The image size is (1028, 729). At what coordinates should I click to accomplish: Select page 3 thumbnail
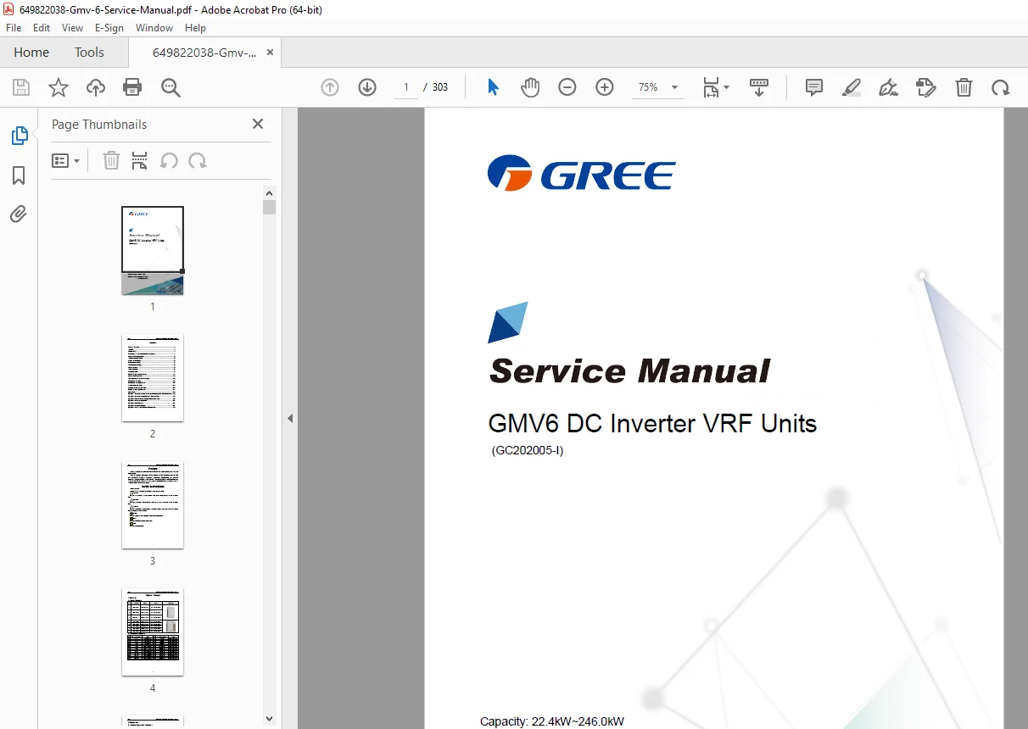[153, 504]
